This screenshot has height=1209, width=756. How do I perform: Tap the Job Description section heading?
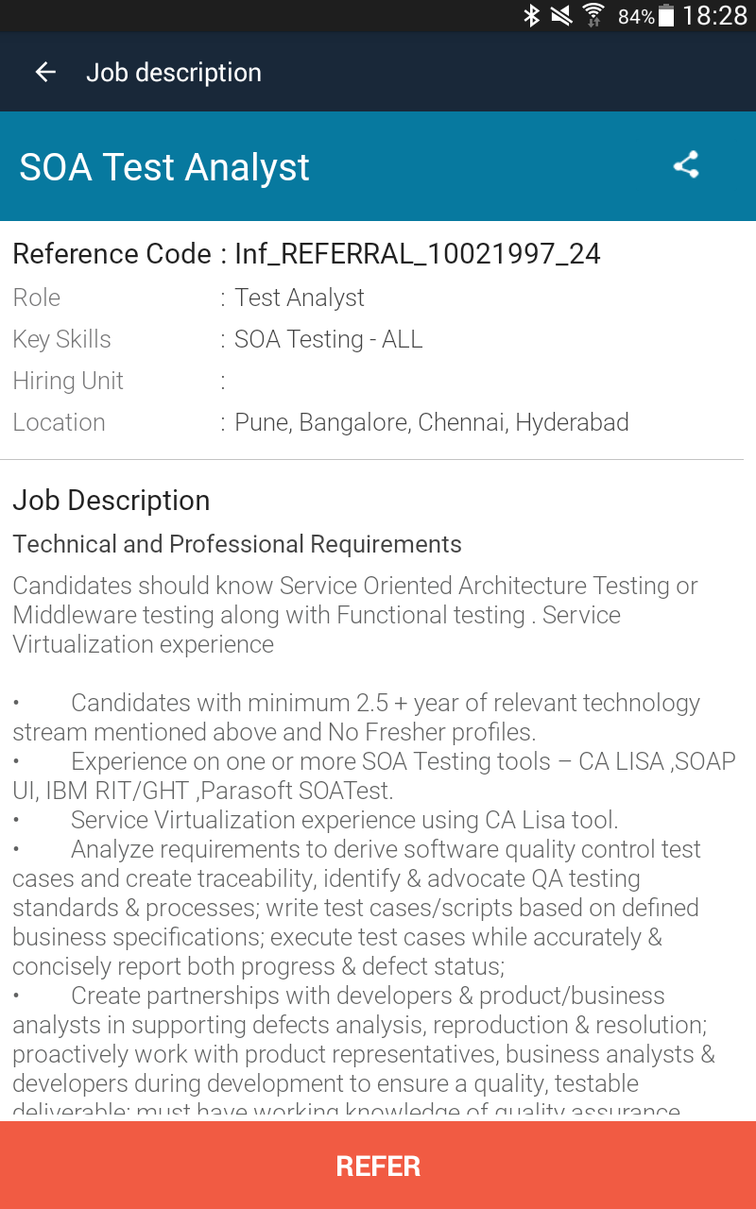[x=112, y=501]
